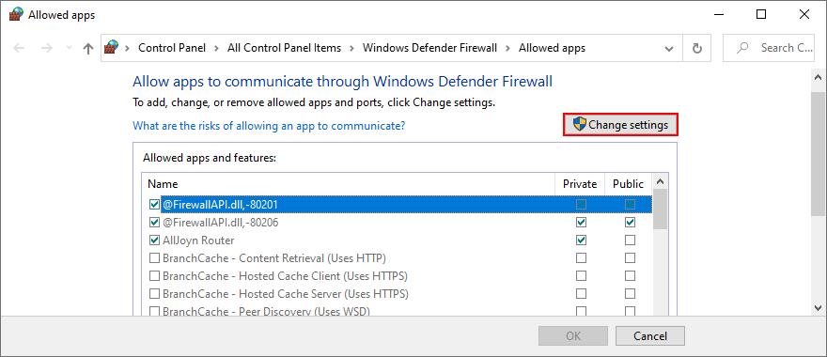Screen dimensions: 827x357
Task: Sort by the Name column header
Action: pyautogui.click(x=349, y=184)
